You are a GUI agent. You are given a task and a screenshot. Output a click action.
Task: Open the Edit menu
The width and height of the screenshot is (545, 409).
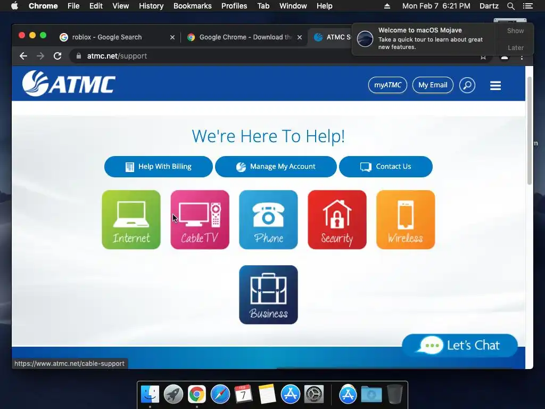click(x=96, y=6)
